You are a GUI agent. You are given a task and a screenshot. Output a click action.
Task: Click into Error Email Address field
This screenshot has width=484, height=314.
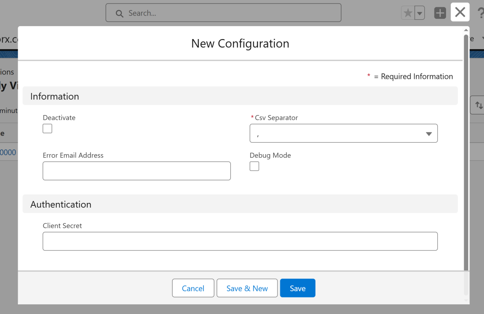tap(136, 171)
